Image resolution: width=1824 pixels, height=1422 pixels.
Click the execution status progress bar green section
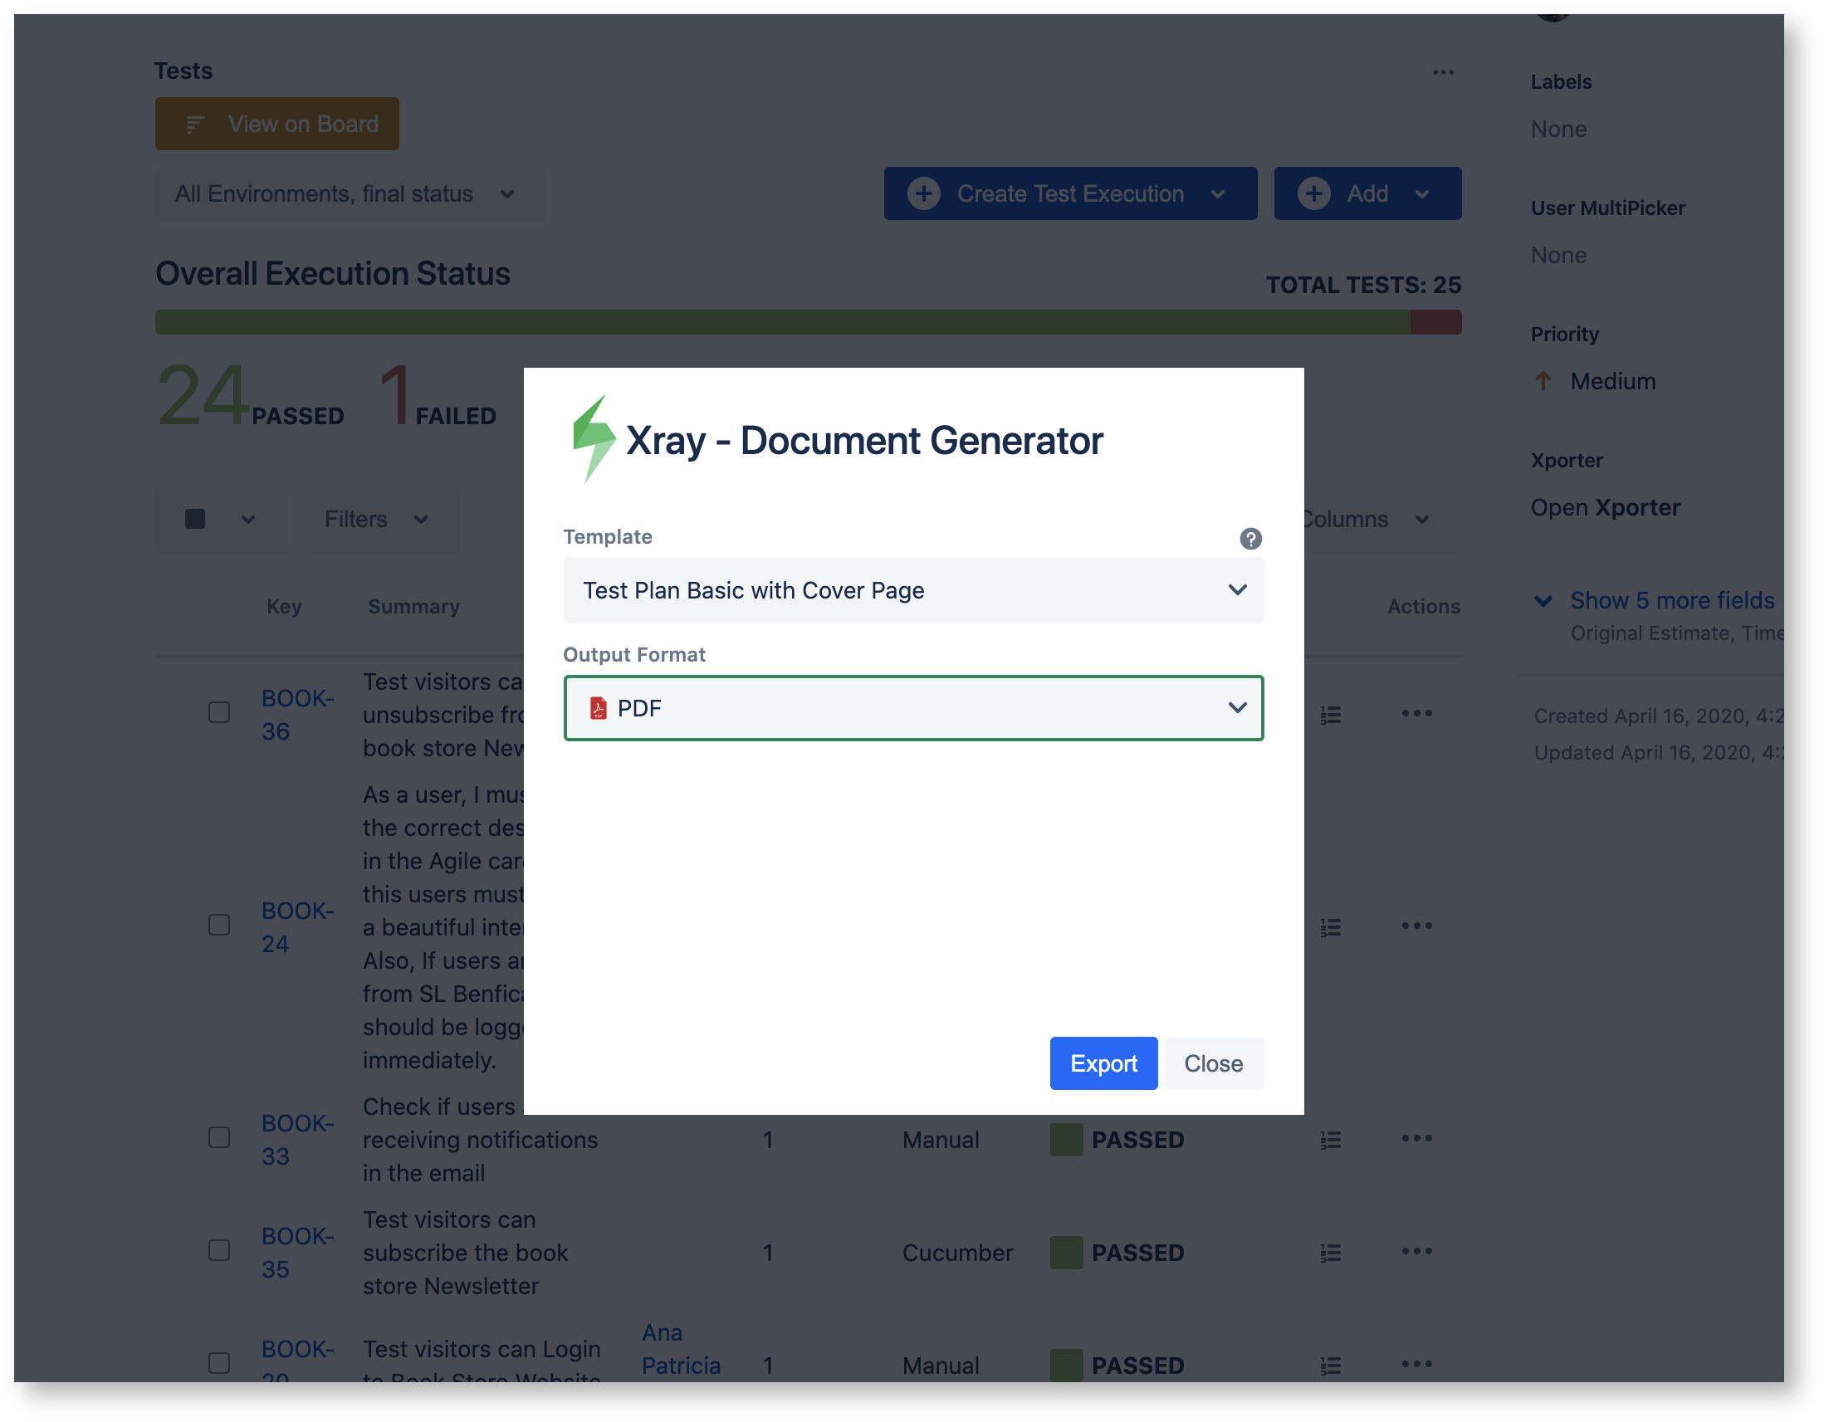coord(783,322)
